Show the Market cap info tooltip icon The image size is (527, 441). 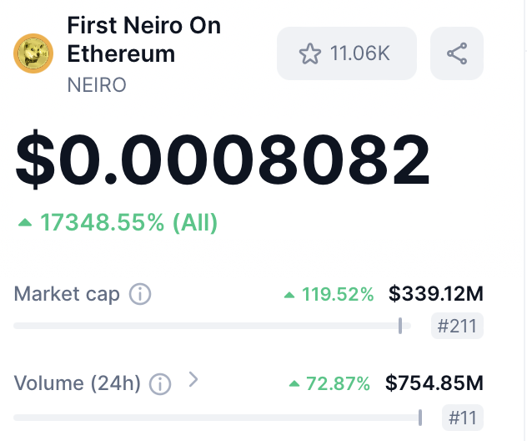point(140,294)
